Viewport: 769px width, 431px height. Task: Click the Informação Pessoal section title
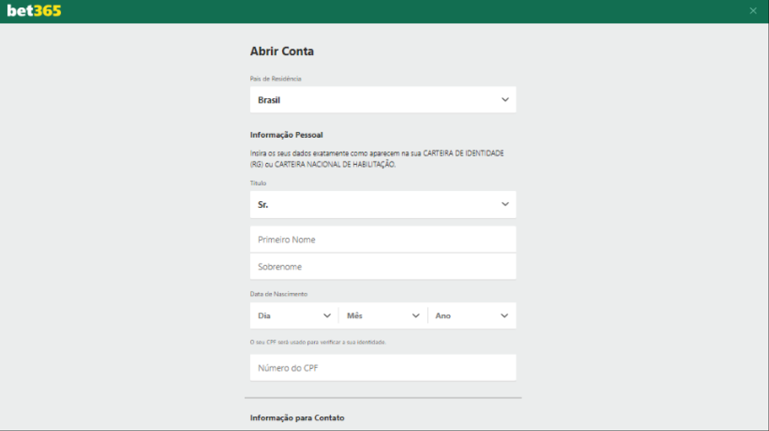(x=286, y=135)
